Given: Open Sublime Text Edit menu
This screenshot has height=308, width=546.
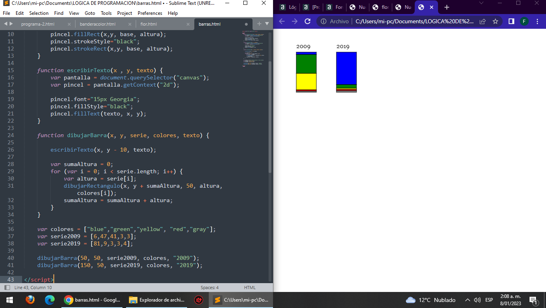Looking at the screenshot, I should coord(20,13).
